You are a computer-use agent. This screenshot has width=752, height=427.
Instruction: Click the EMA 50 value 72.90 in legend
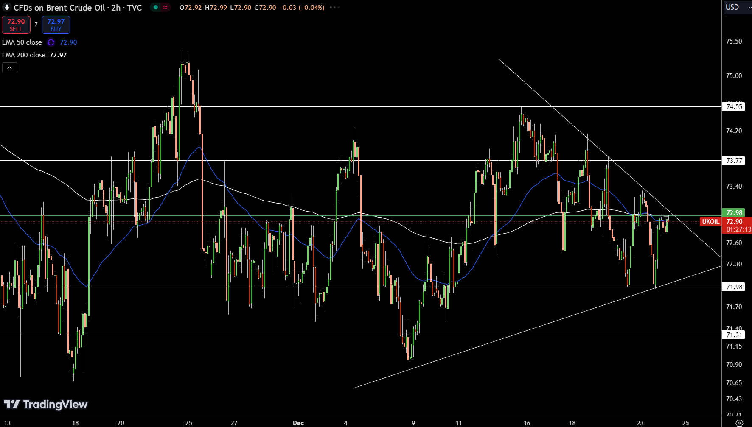coord(68,42)
